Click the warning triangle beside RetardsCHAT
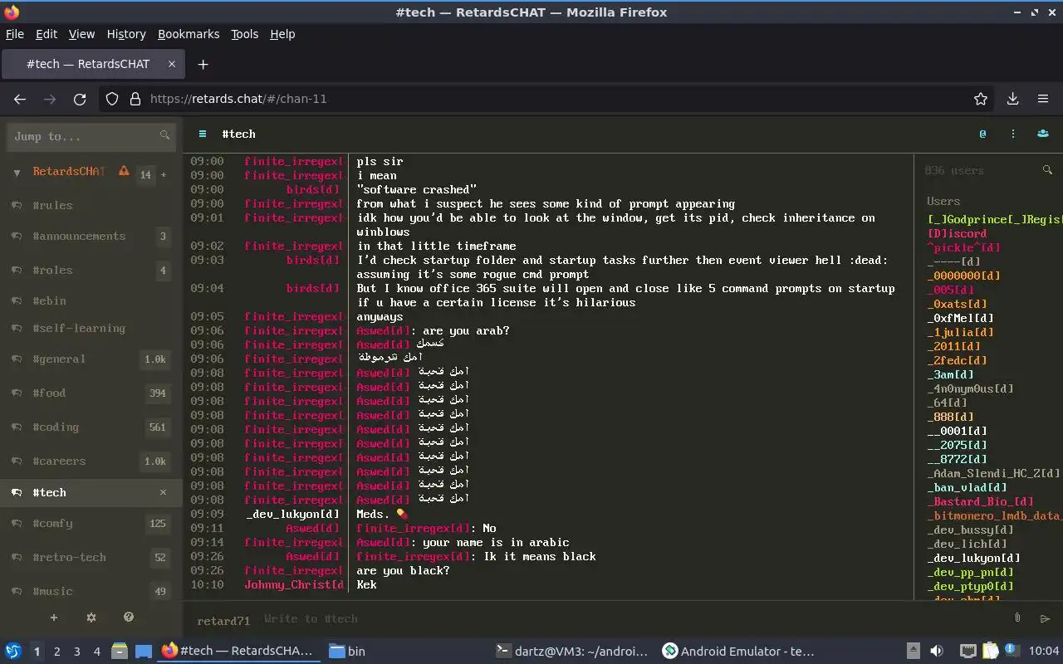1063x664 pixels. click(x=124, y=172)
